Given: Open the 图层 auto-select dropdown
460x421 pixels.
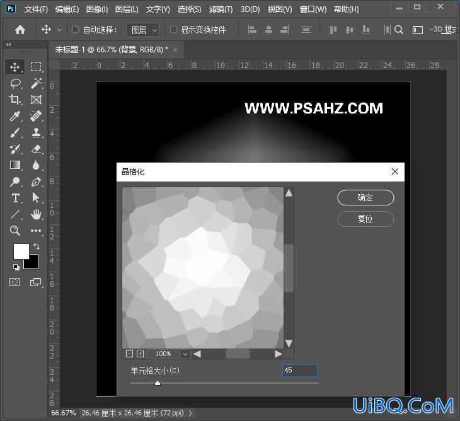Looking at the screenshot, I should (x=143, y=30).
